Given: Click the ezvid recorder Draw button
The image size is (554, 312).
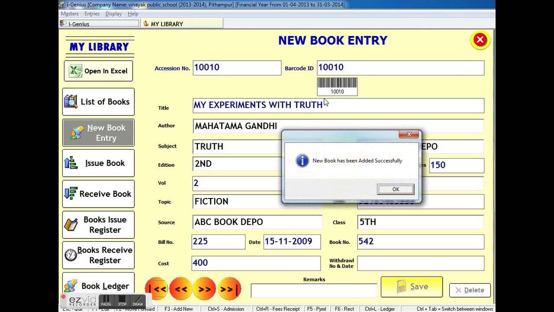Looking at the screenshot, I should [x=138, y=300].
